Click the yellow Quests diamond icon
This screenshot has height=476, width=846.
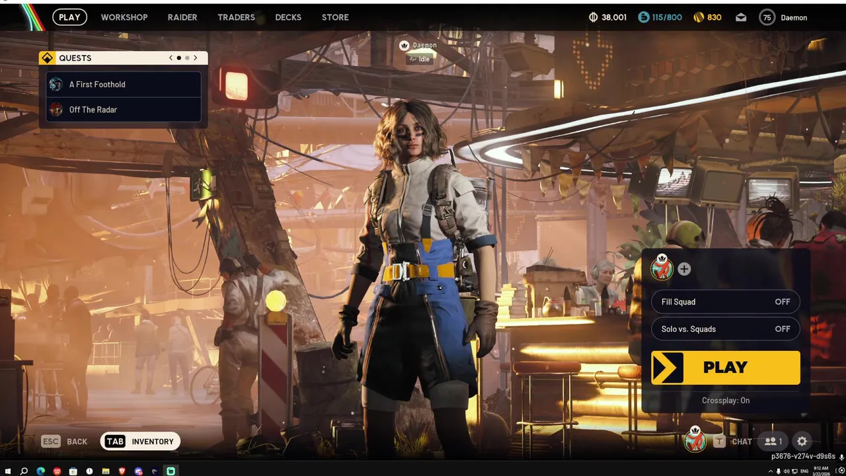(x=47, y=58)
